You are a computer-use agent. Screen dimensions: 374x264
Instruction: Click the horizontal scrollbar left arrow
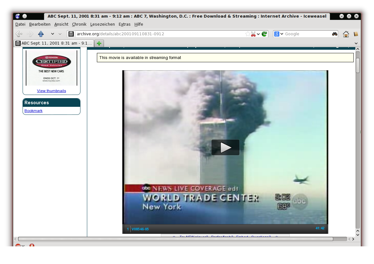pyautogui.click(x=15, y=239)
